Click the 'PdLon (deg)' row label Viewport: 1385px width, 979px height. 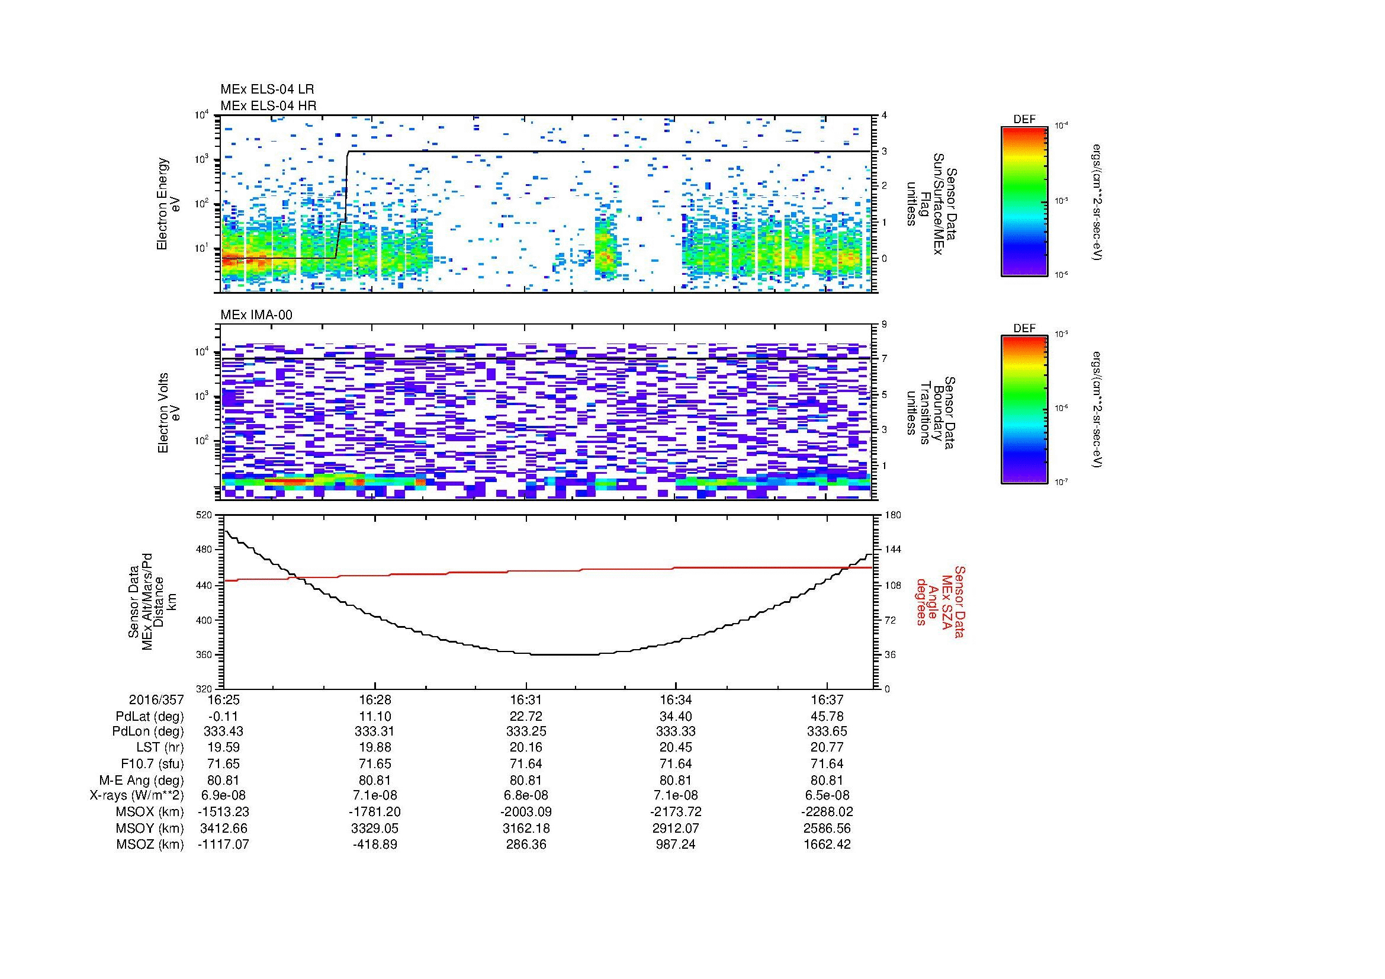[x=149, y=731]
